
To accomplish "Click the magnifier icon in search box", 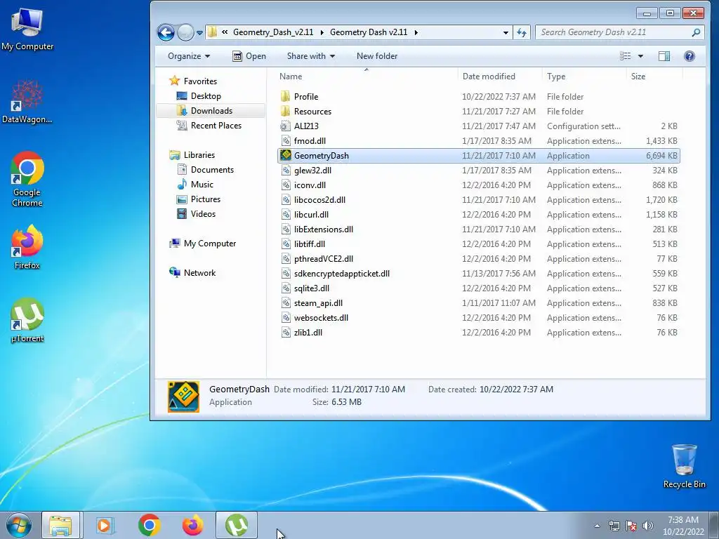I will click(x=696, y=32).
